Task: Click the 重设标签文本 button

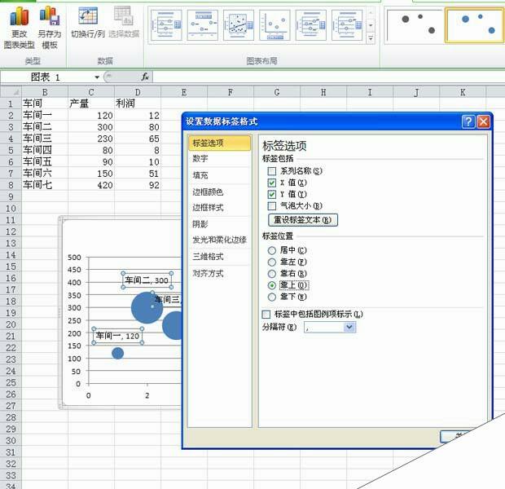Action: [x=303, y=220]
